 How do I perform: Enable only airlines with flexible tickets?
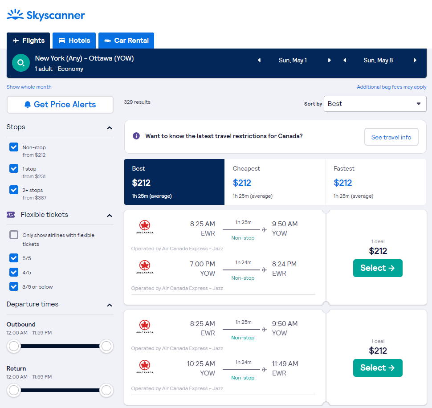coord(13,235)
